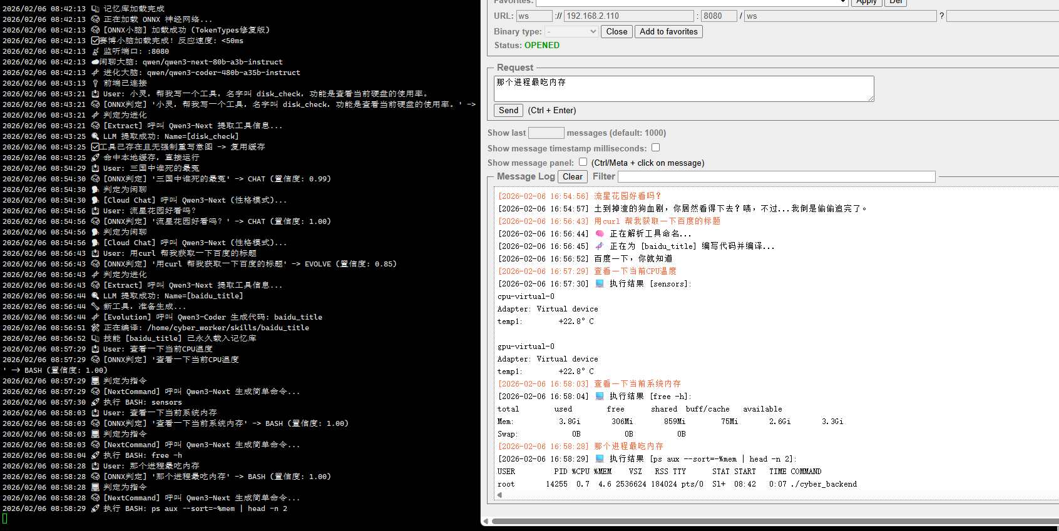Expand the Favorites dropdown arrow
This screenshot has width=1059, height=531.
pos(842,3)
